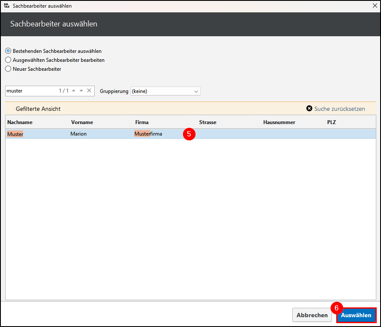Image resolution: width=381 pixels, height=327 pixels.
Task: Click the reset search circle-X icon
Action: [x=309, y=109]
